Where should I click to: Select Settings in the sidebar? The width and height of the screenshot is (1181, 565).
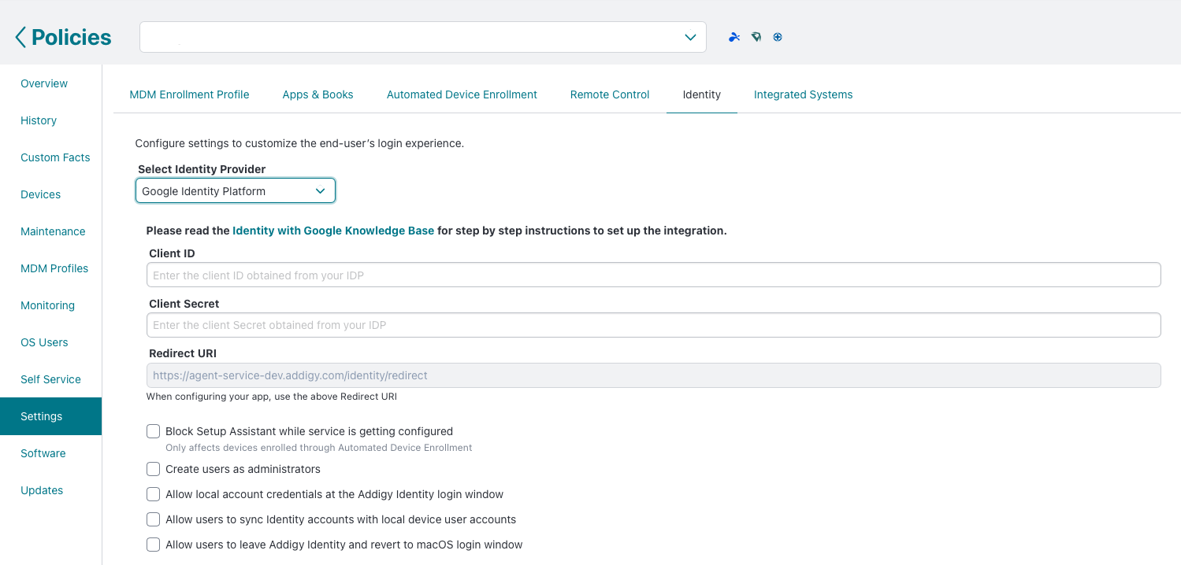(x=50, y=416)
